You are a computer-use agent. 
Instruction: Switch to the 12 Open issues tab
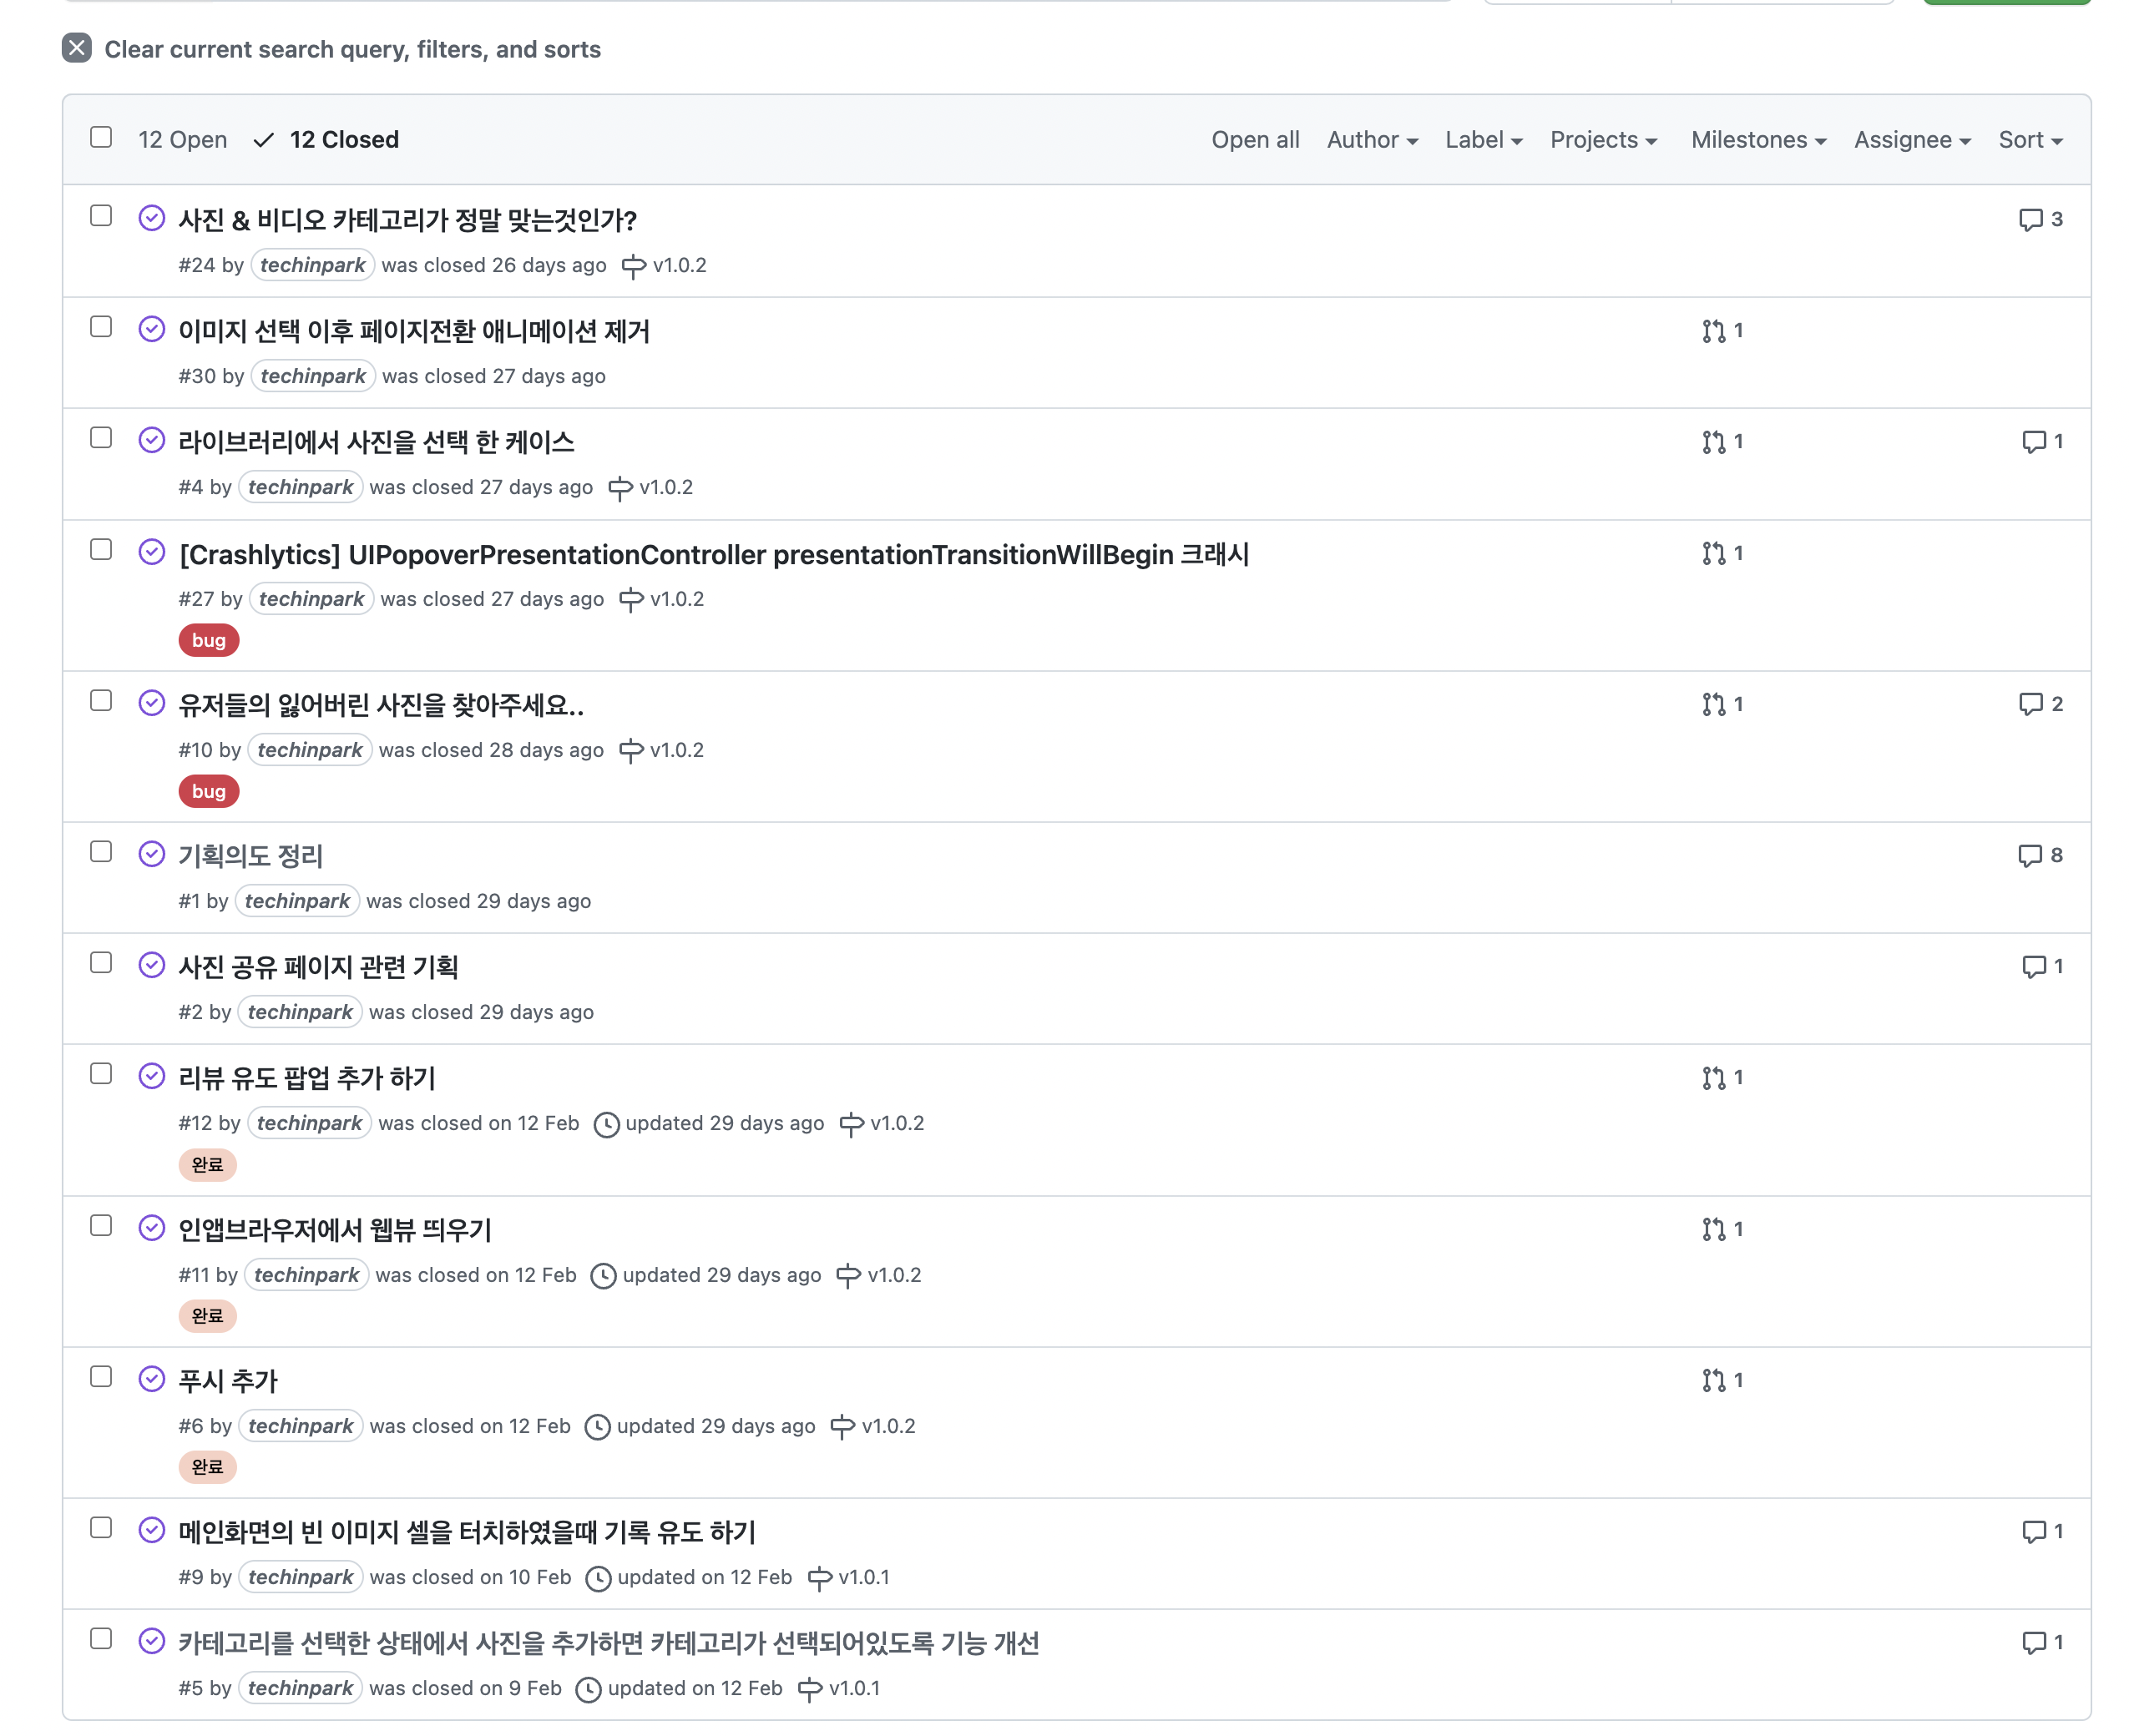click(x=182, y=140)
